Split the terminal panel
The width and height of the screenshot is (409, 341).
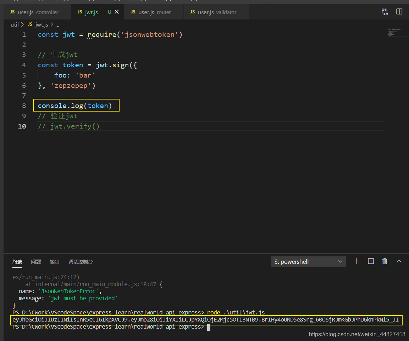(x=371, y=261)
